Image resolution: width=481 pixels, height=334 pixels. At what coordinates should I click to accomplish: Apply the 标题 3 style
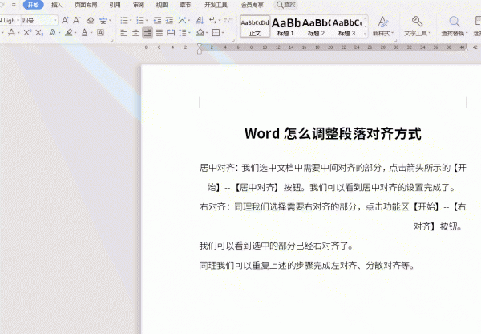click(347, 26)
